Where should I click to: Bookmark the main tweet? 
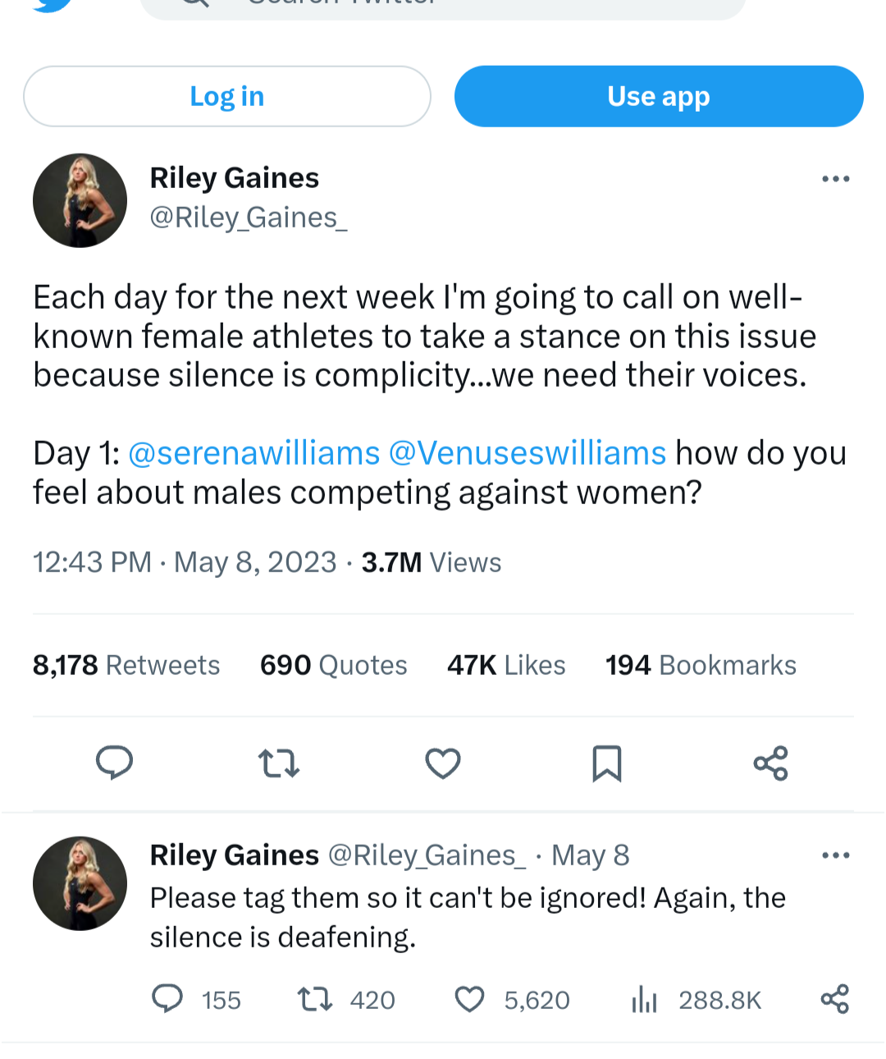(x=607, y=763)
